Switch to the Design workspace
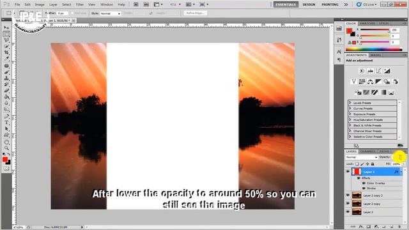The width and height of the screenshot is (409, 230). tap(309, 4)
